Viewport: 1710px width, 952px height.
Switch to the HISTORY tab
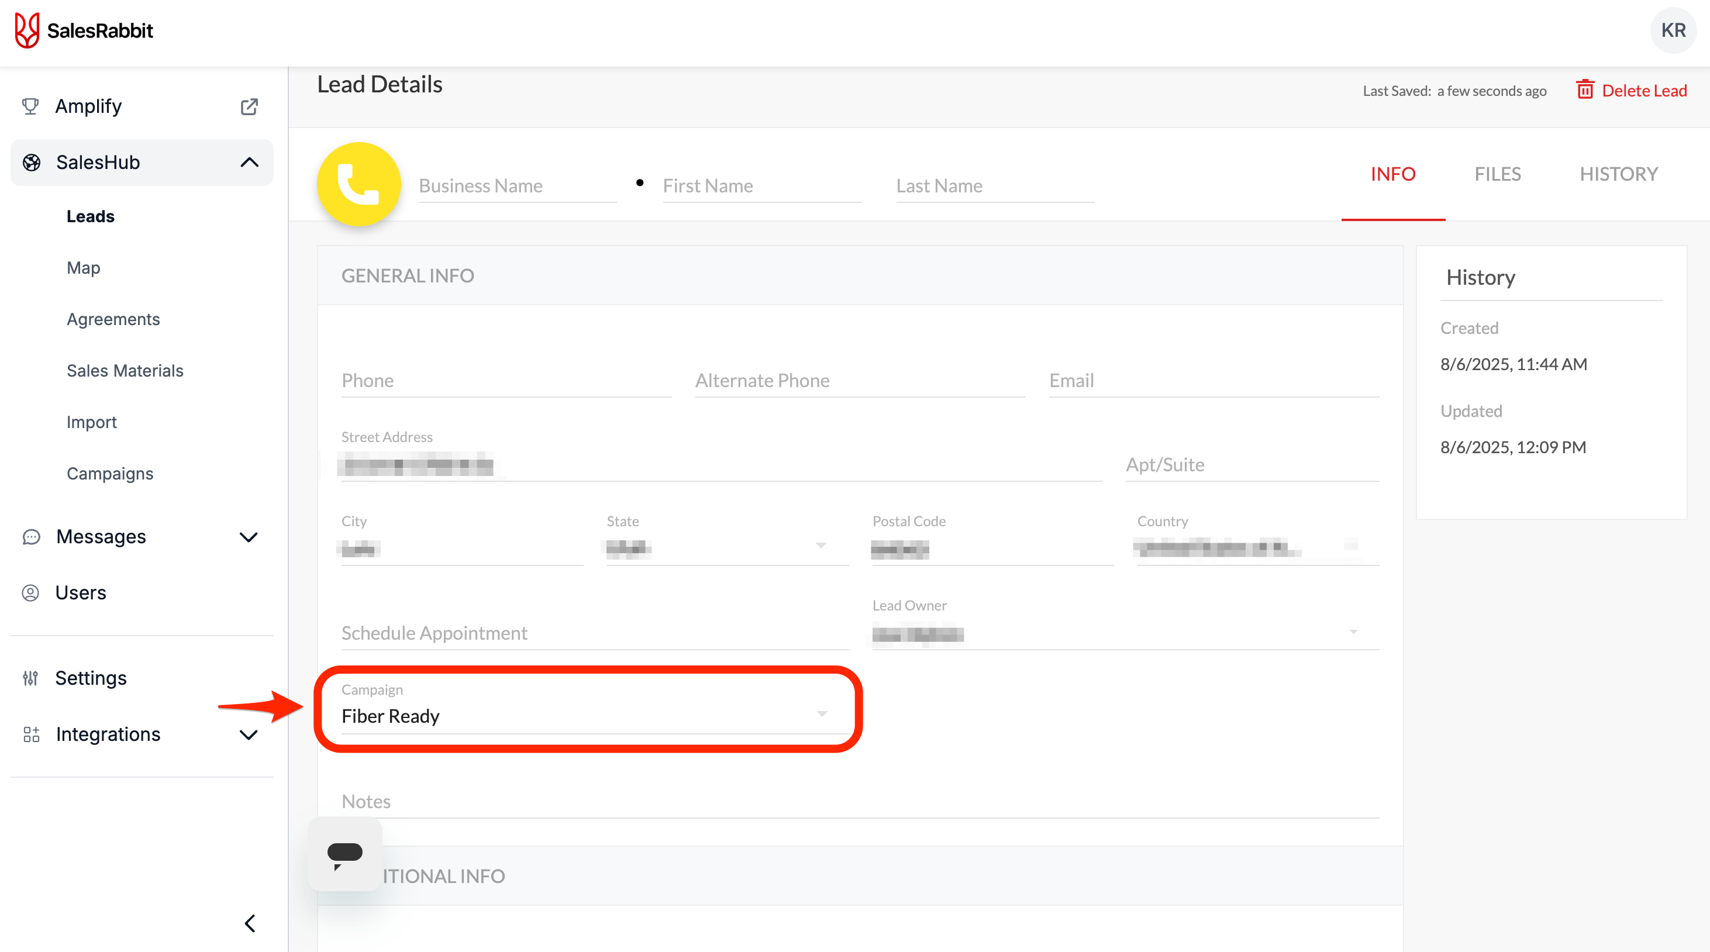point(1618,174)
